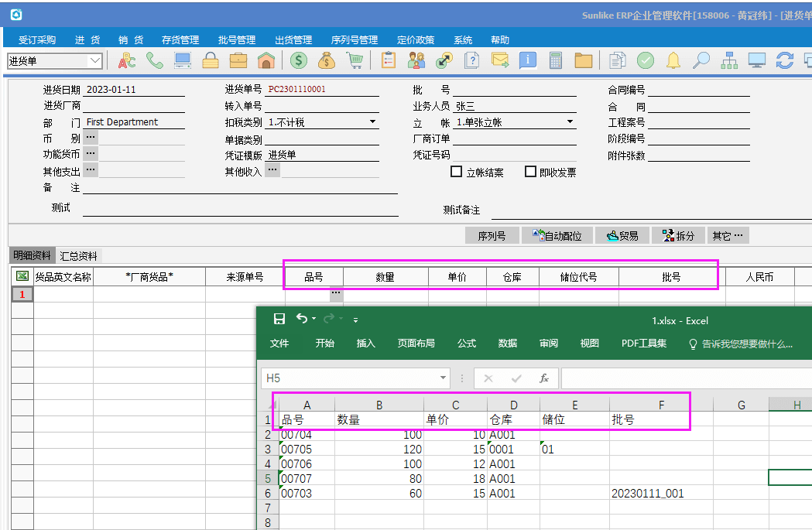This screenshot has height=530, width=812.
Task: Click the 自动配位 button
Action: (x=557, y=236)
